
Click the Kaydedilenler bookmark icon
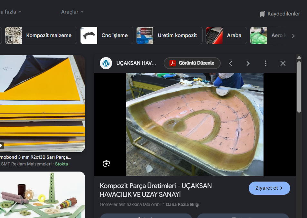(262, 14)
